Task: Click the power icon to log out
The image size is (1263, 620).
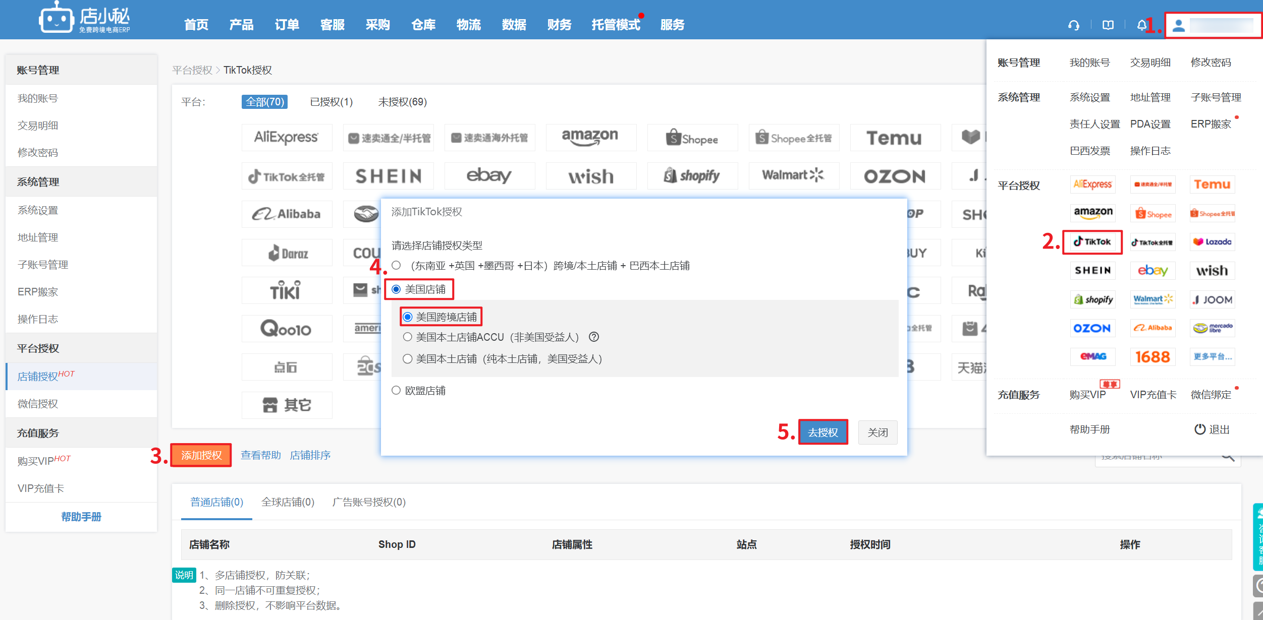Action: (x=1199, y=429)
